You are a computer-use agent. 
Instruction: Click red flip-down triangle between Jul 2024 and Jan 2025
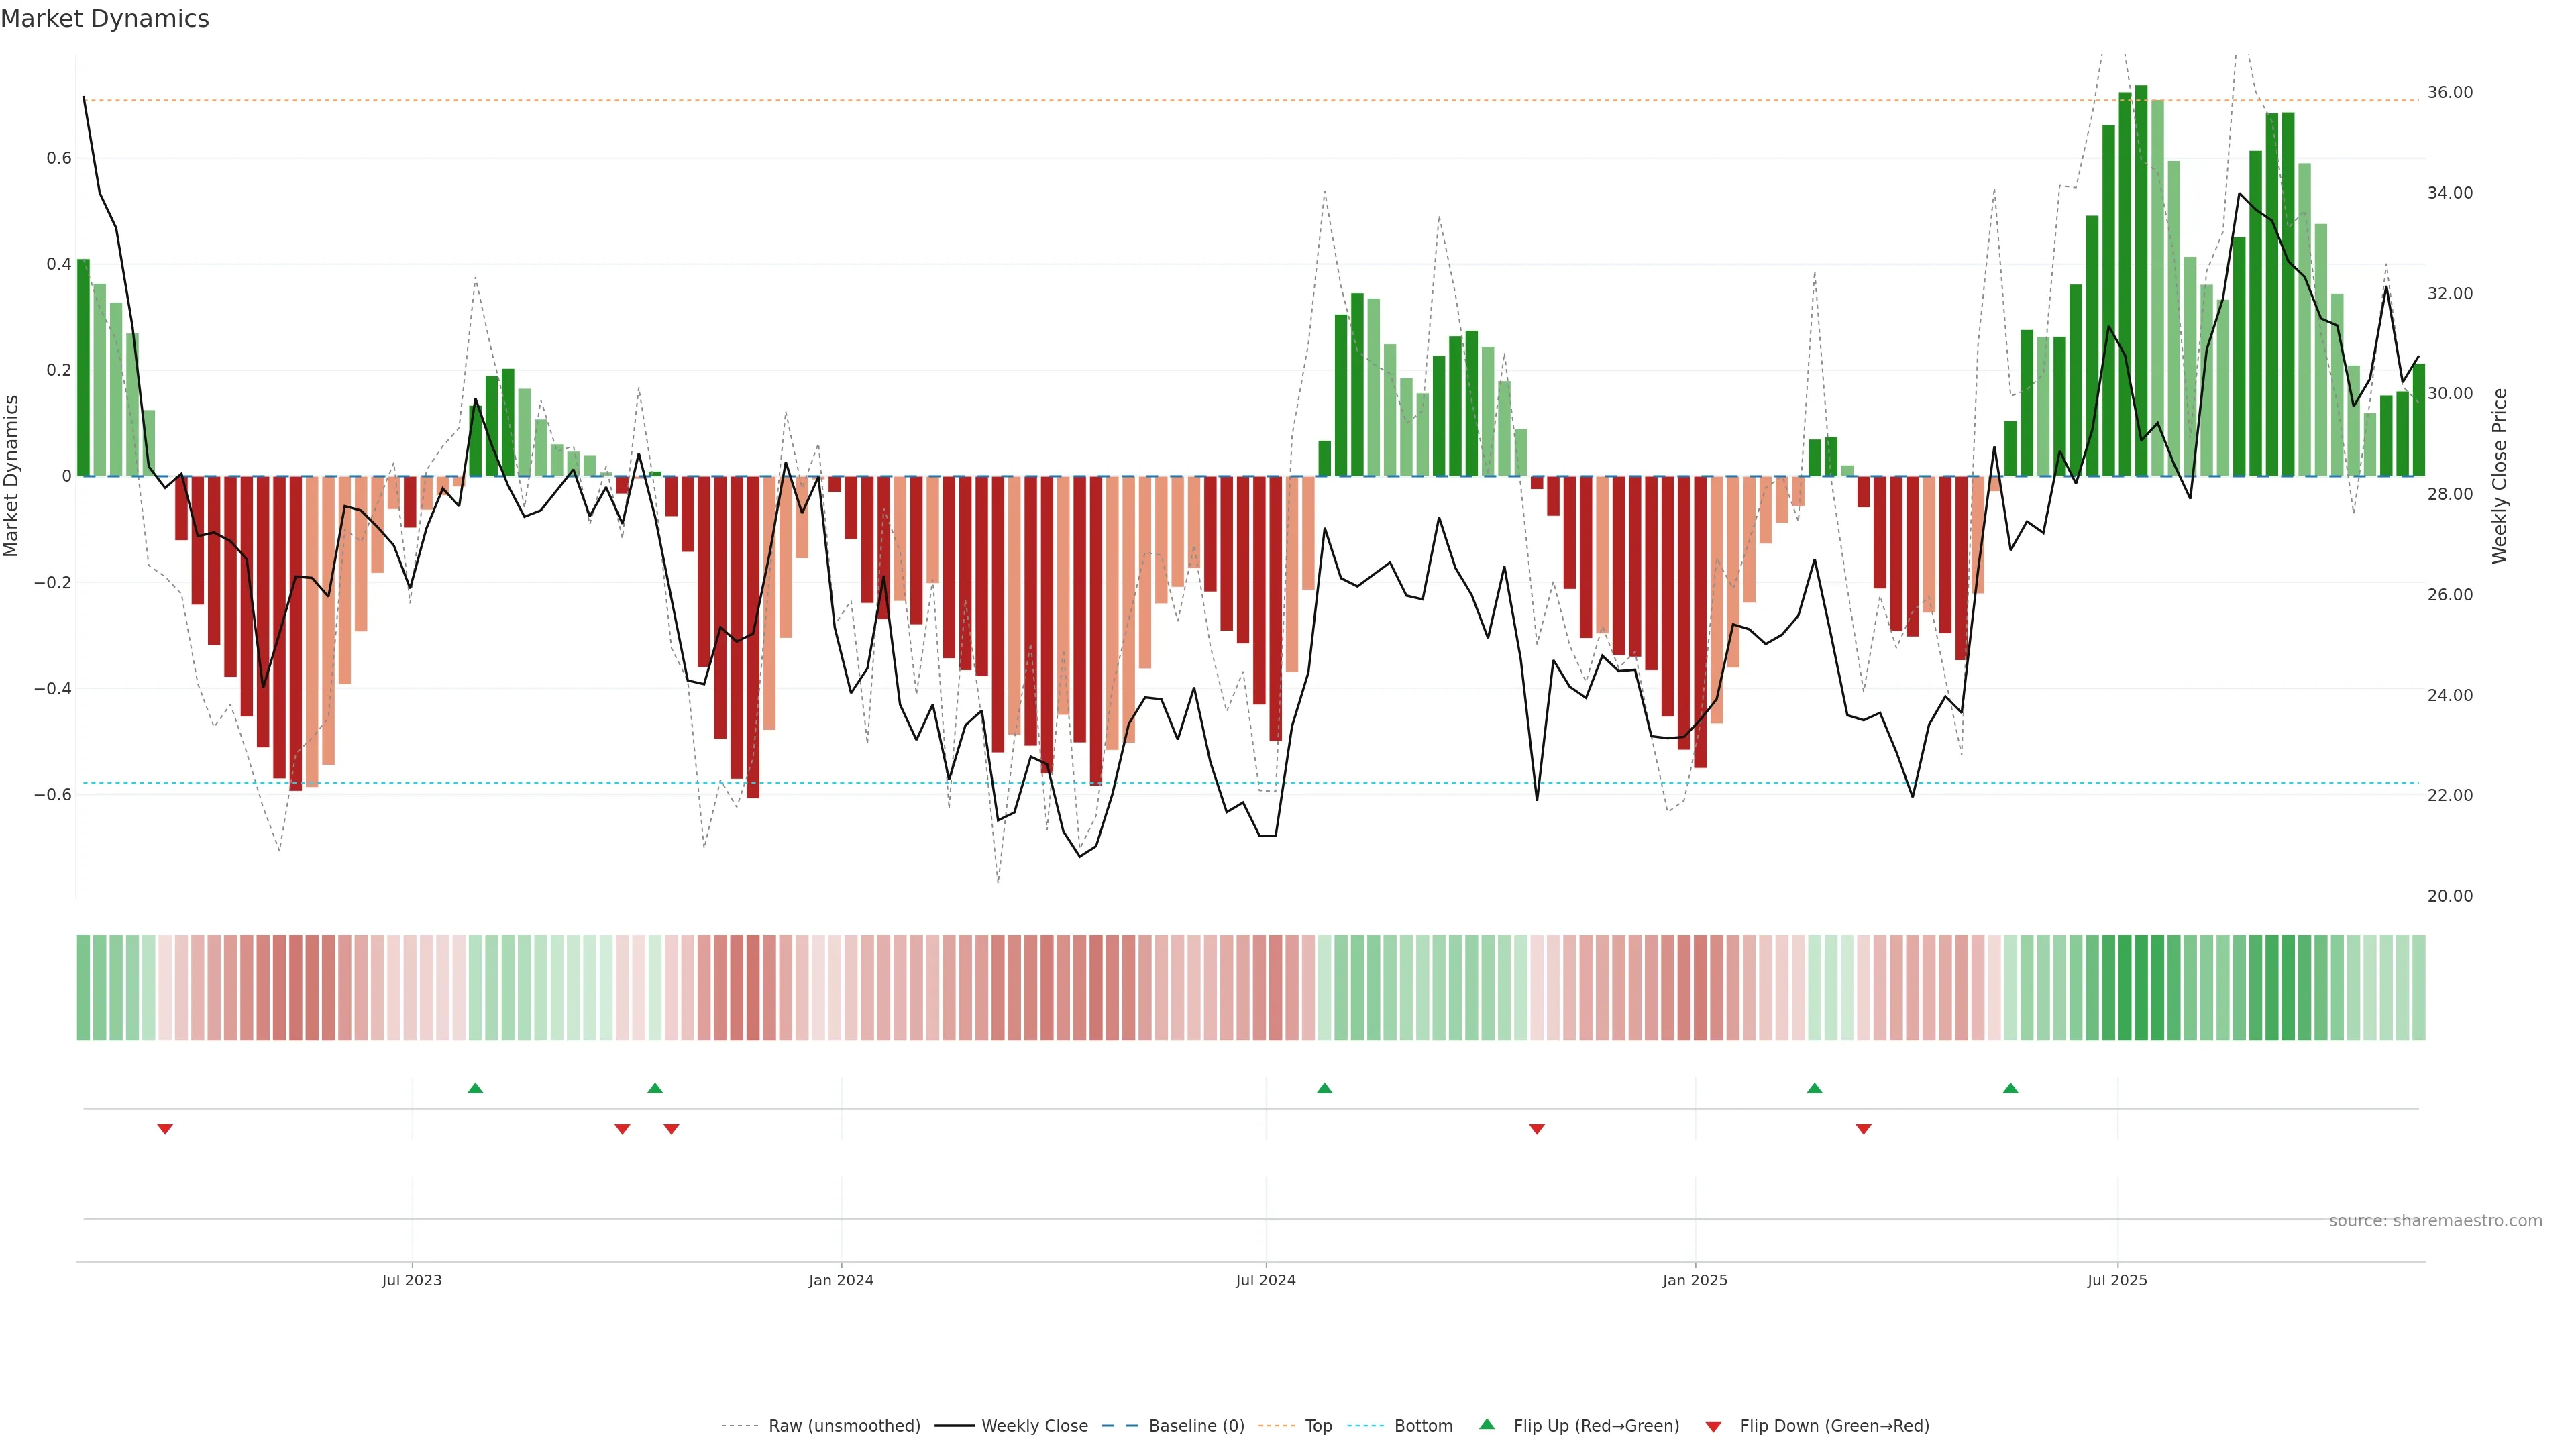[x=1537, y=1129]
